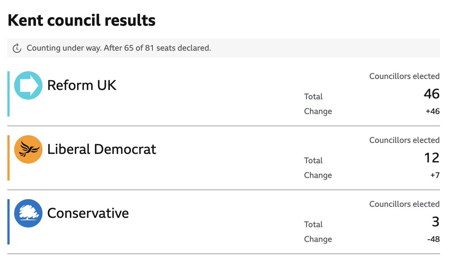Select the Reform UK party name
Image resolution: width=462 pixels, height=258 pixels.
pos(82,85)
